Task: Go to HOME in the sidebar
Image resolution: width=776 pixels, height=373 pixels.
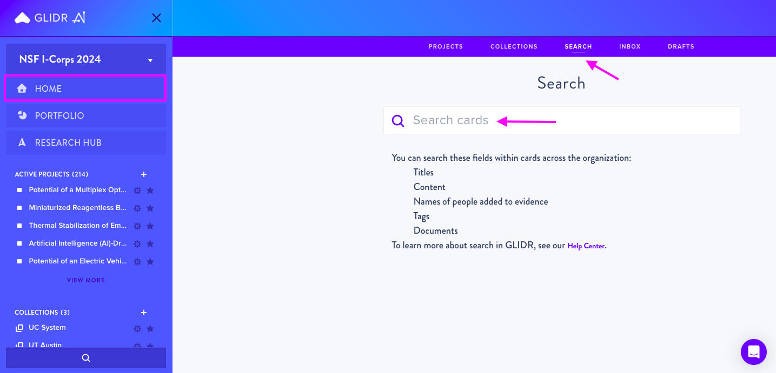Action: (x=85, y=88)
